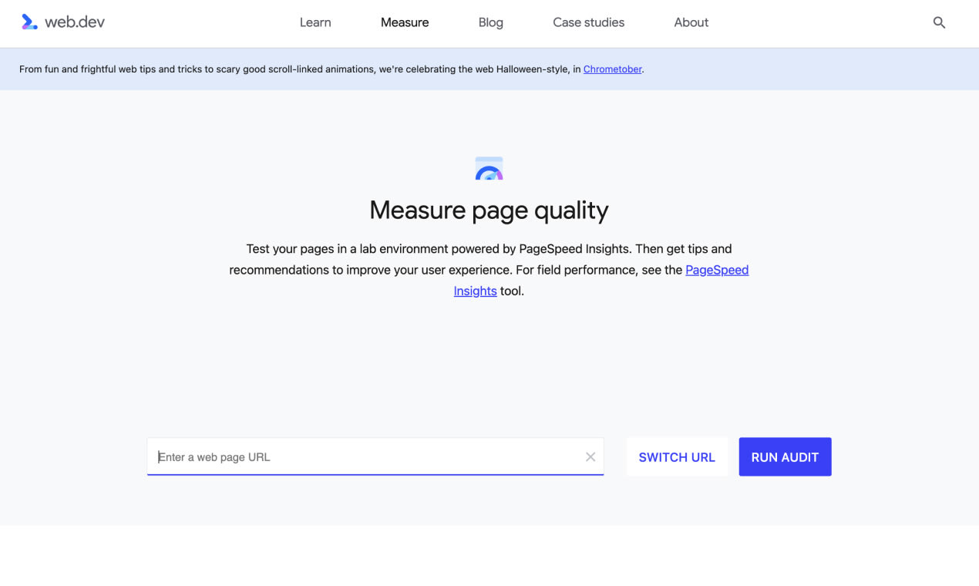
Task: Clear the URL field with X icon
Action: [x=590, y=457]
